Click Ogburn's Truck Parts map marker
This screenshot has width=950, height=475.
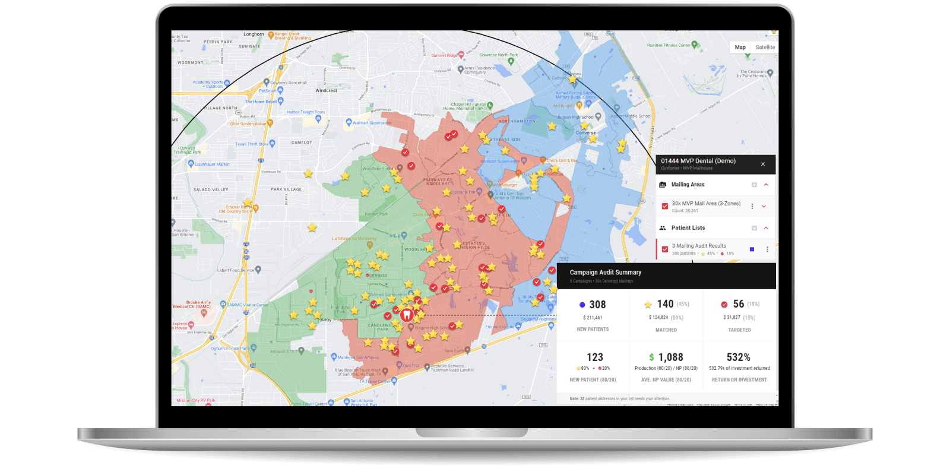pos(254,347)
